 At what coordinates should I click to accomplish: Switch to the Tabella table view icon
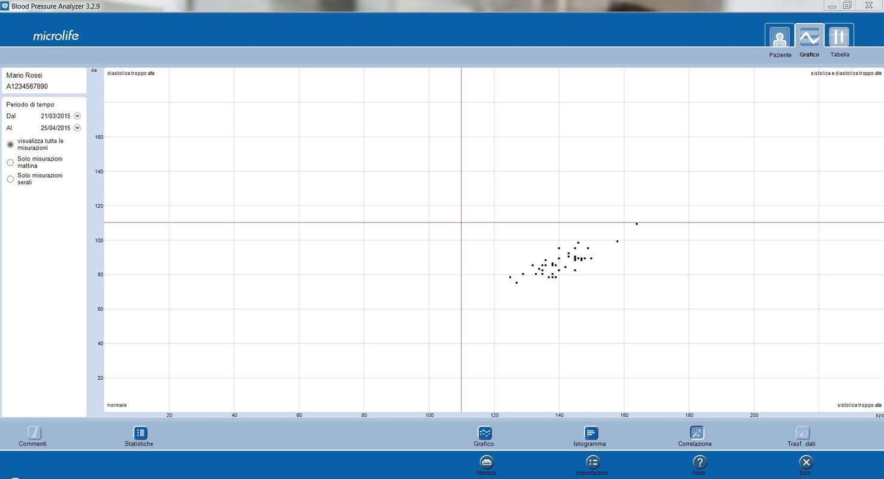pos(839,38)
